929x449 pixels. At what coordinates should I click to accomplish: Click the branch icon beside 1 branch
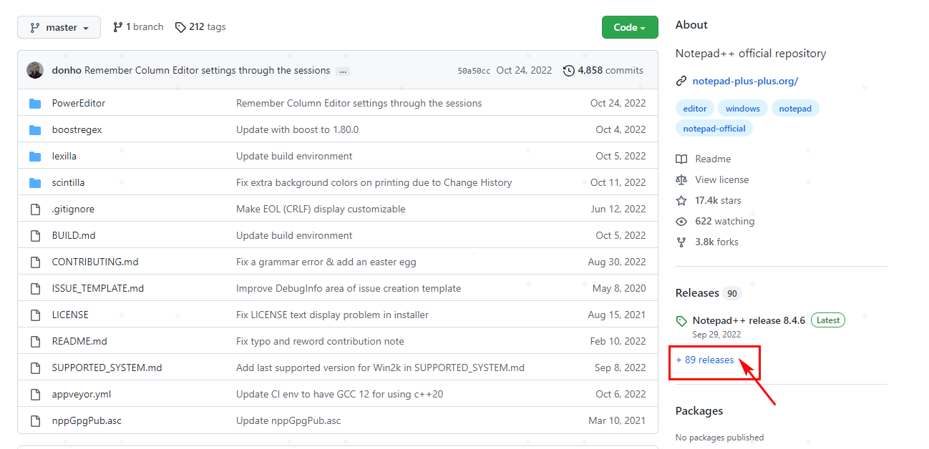point(118,27)
